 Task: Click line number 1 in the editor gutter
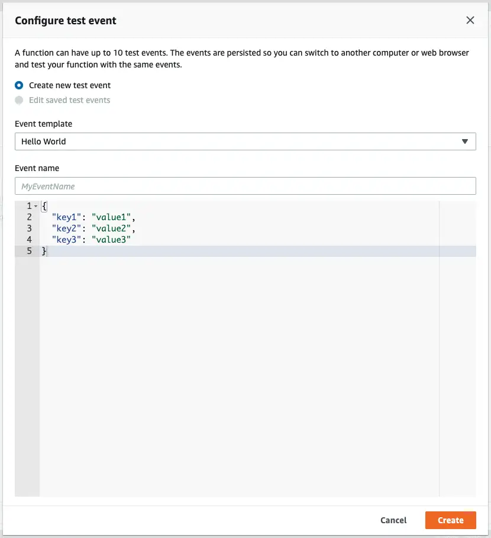[x=29, y=205]
